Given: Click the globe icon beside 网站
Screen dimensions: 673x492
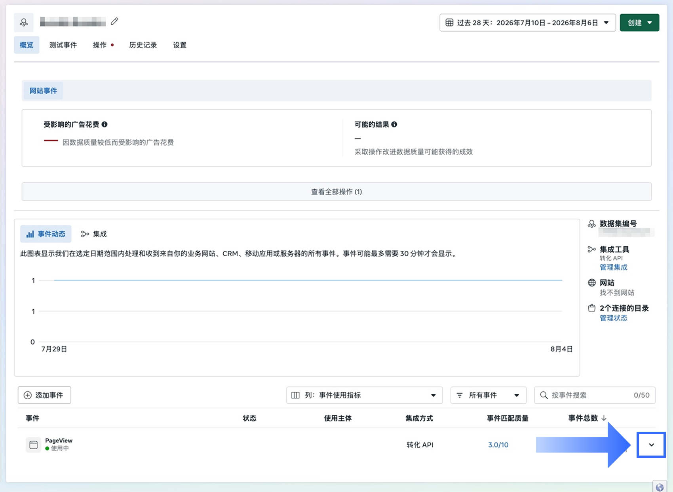Looking at the screenshot, I should [592, 282].
